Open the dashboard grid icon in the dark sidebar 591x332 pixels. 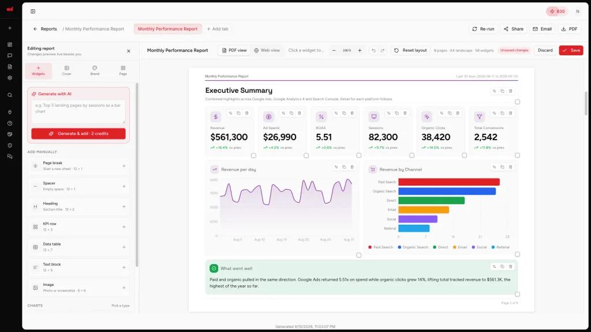pos(10,44)
